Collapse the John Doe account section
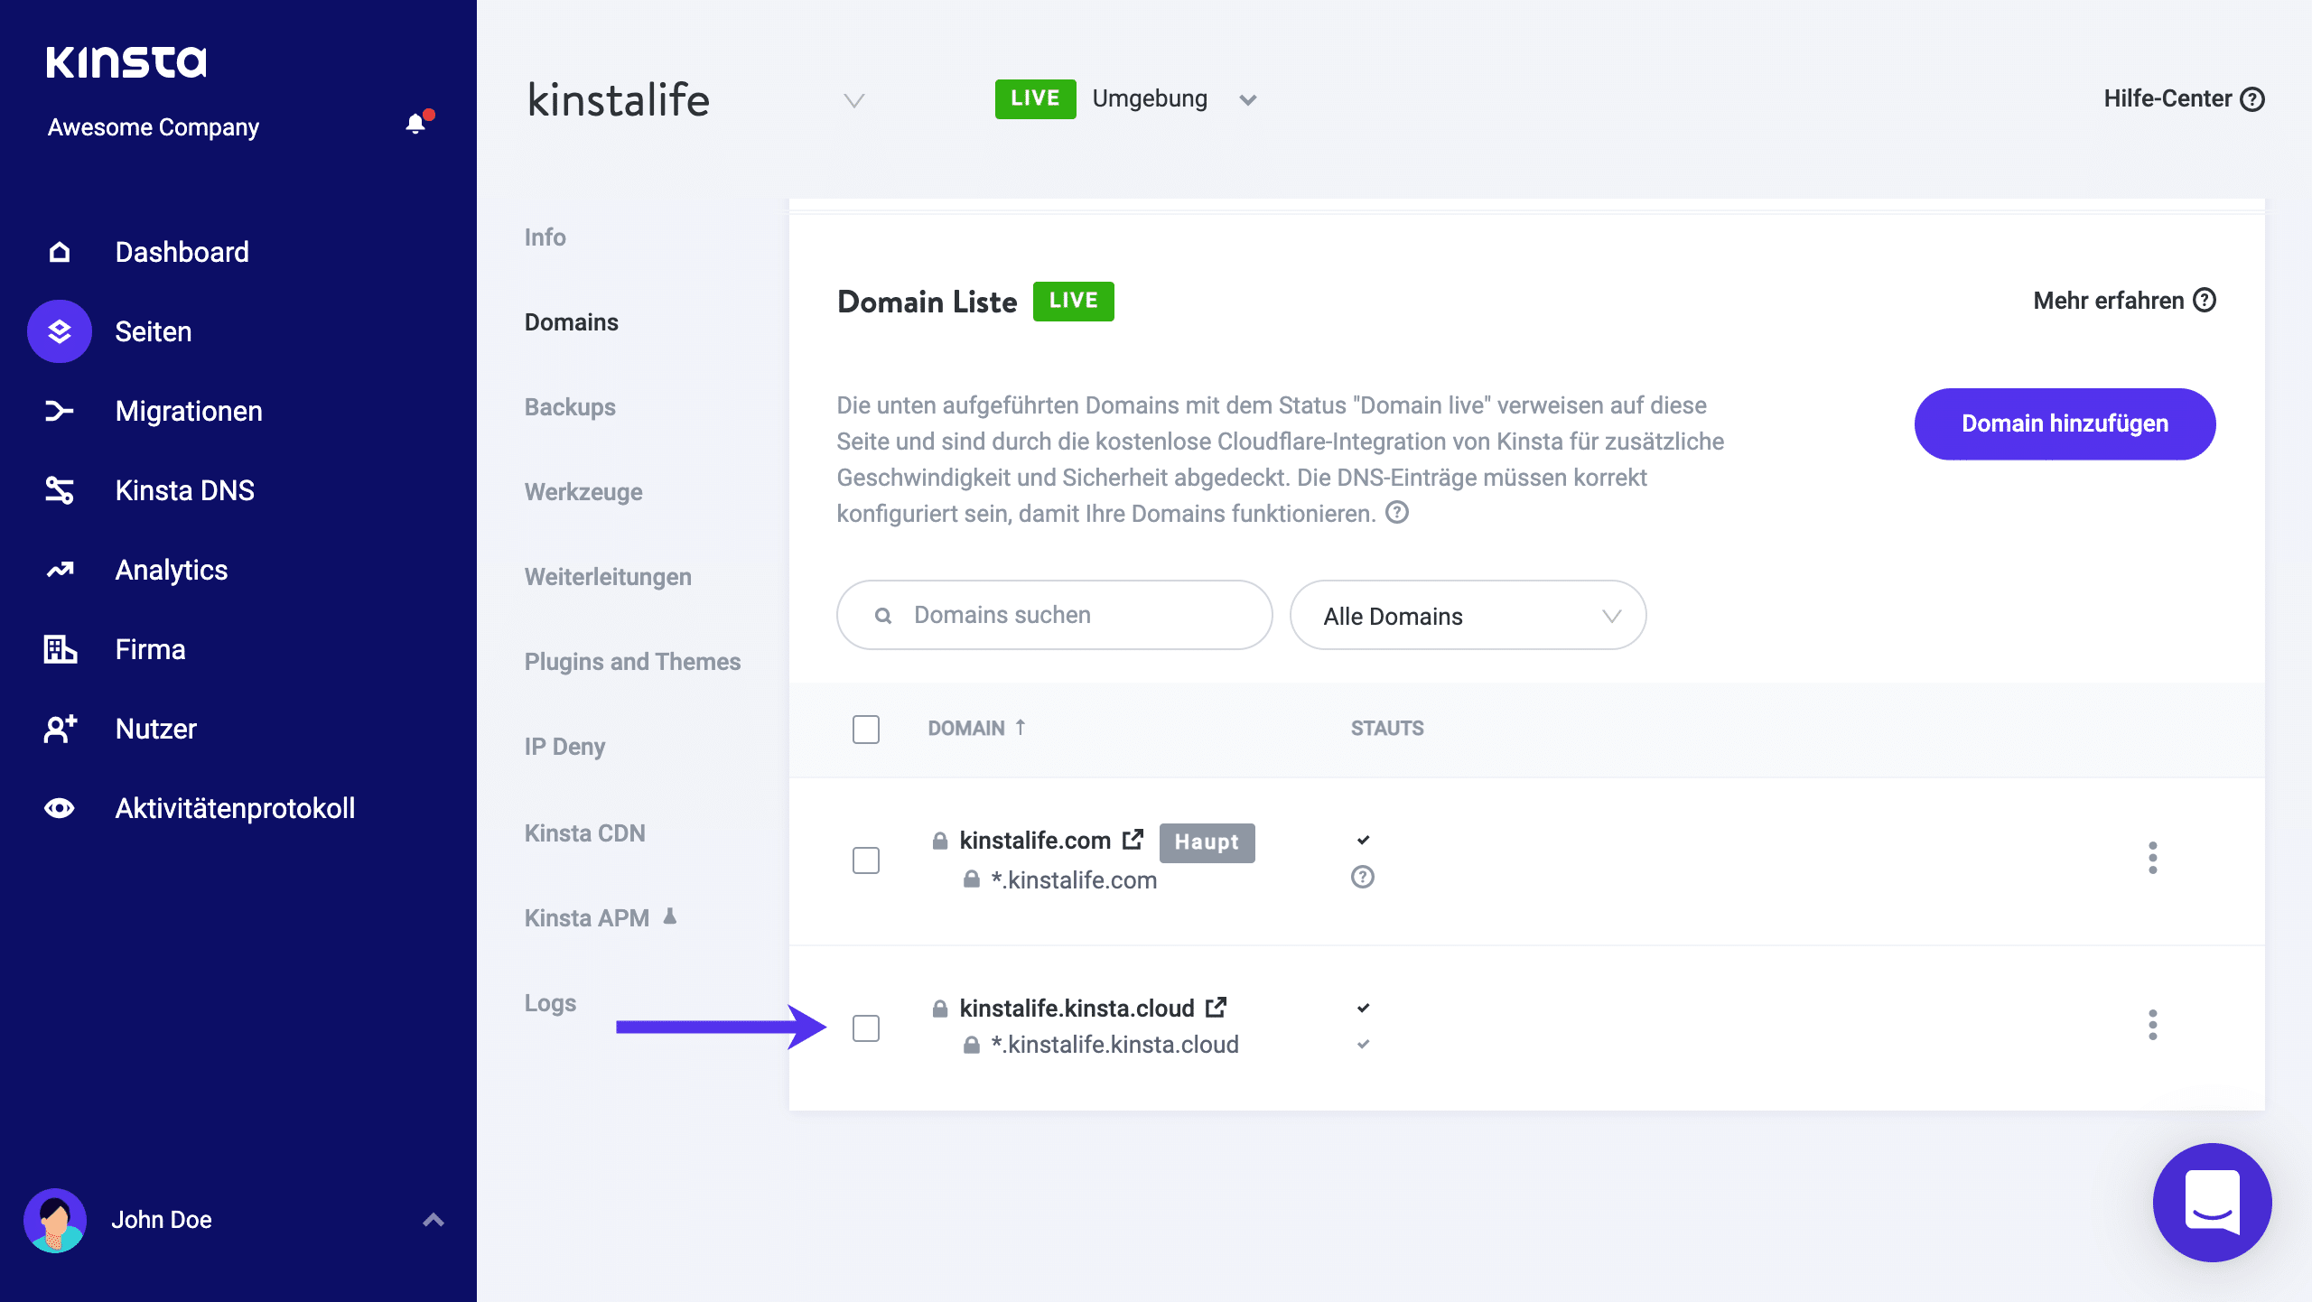This screenshot has height=1302, width=2312. click(433, 1219)
